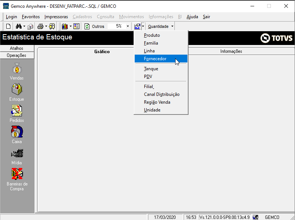The width and height of the screenshot is (295, 220).
Task: Open the Impressoras menu
Action: coord(56,17)
